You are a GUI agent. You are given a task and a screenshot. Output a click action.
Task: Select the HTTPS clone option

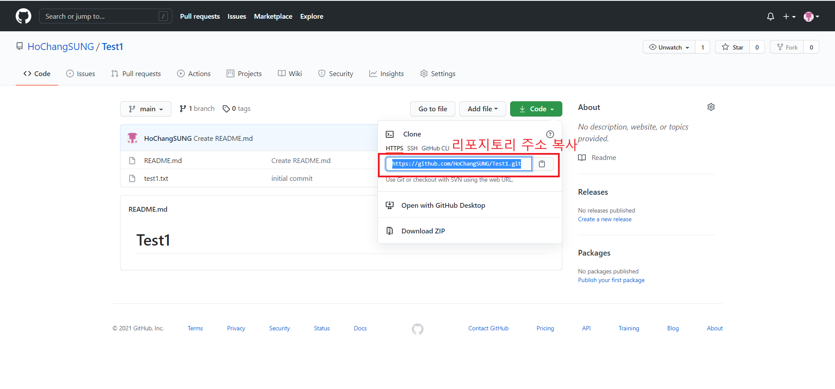pyautogui.click(x=394, y=148)
